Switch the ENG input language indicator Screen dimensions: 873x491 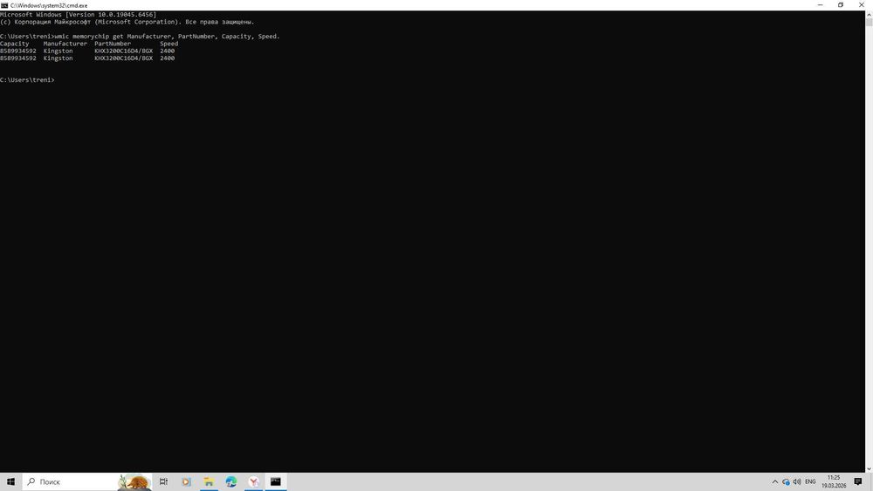[810, 481]
